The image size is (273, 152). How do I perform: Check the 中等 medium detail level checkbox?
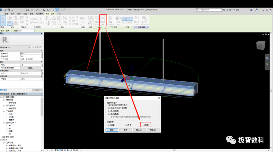(127, 125)
